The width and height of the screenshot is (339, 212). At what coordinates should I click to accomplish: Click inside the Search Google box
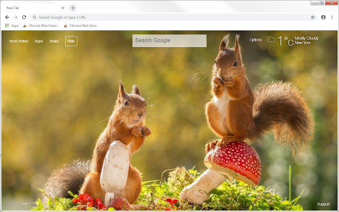pyautogui.click(x=169, y=41)
